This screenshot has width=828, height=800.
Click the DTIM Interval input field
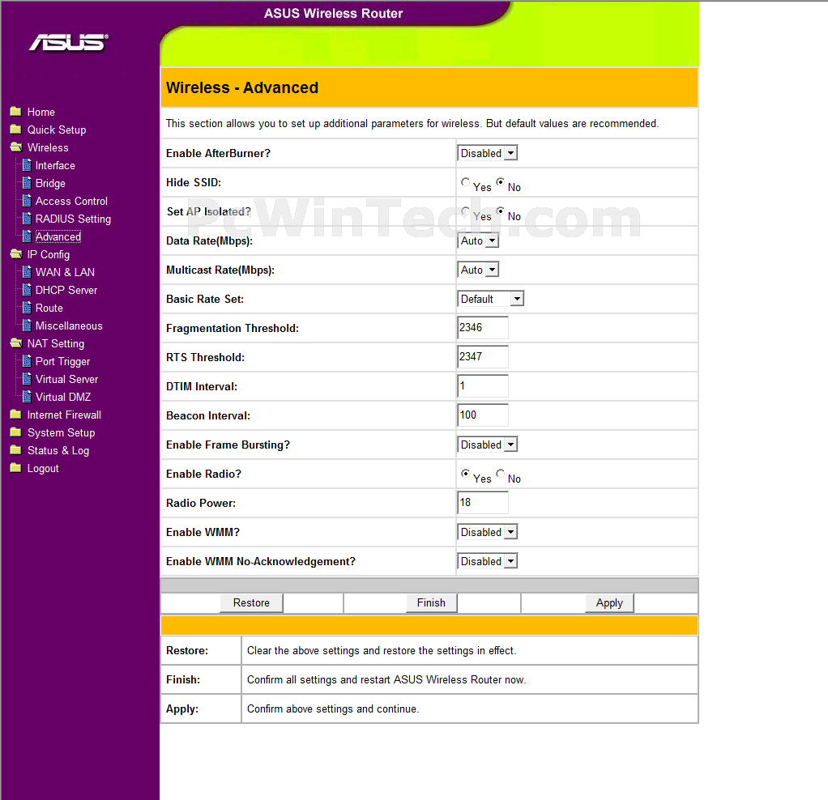483,385
